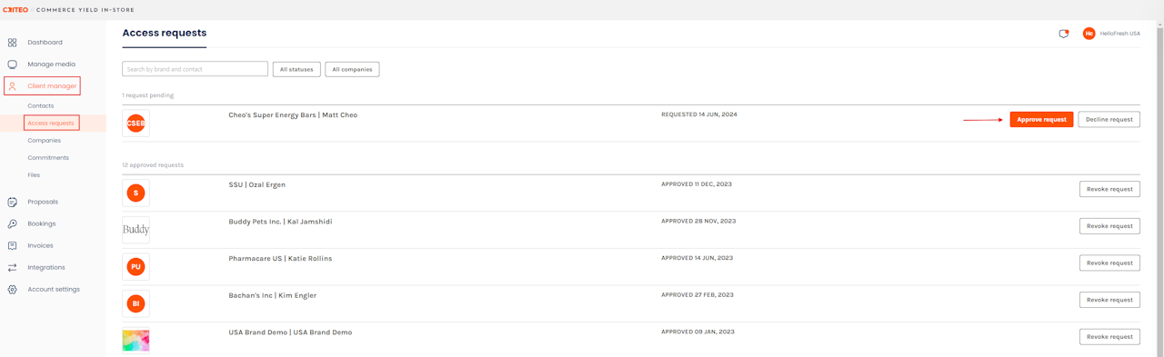This screenshot has width=1164, height=357.
Task: Click the Bookings key icon
Action: coord(12,223)
